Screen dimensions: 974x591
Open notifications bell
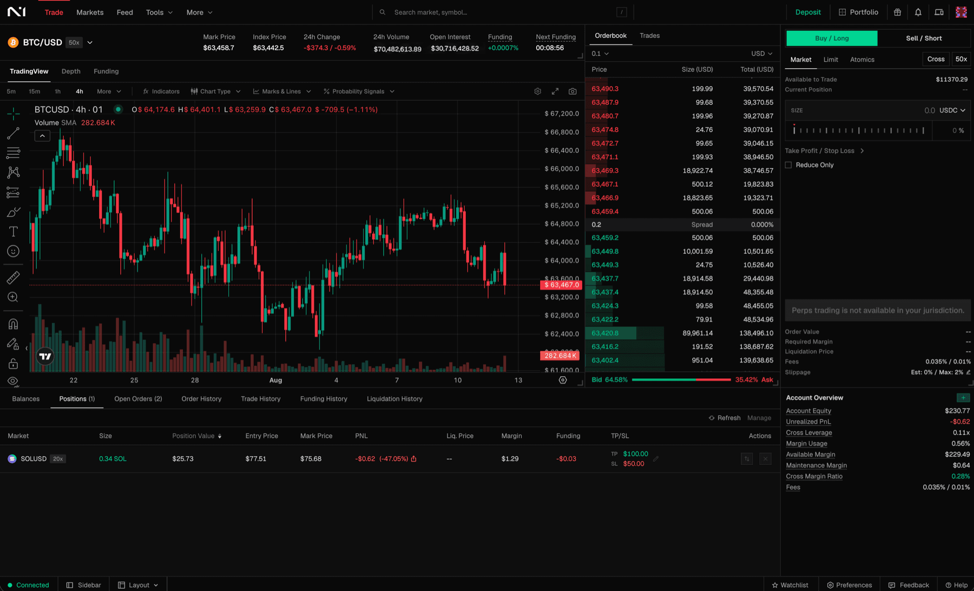[918, 12]
